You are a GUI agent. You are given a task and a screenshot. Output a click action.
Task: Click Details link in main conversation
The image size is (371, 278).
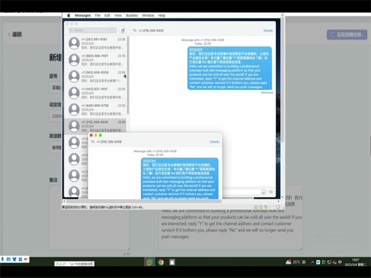coord(268,30)
